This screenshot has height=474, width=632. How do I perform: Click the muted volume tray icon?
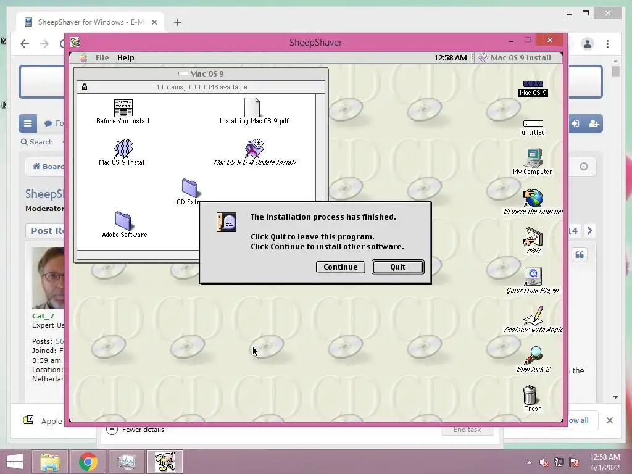pos(544,462)
